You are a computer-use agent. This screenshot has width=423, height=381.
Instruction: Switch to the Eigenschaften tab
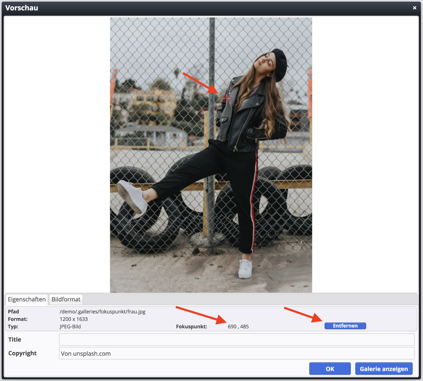tap(27, 299)
